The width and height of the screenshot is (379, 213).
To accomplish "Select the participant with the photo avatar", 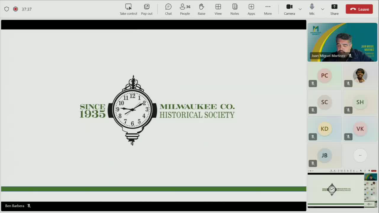I will (360, 75).
